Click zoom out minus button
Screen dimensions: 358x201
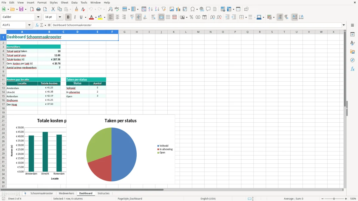(x=322, y=199)
